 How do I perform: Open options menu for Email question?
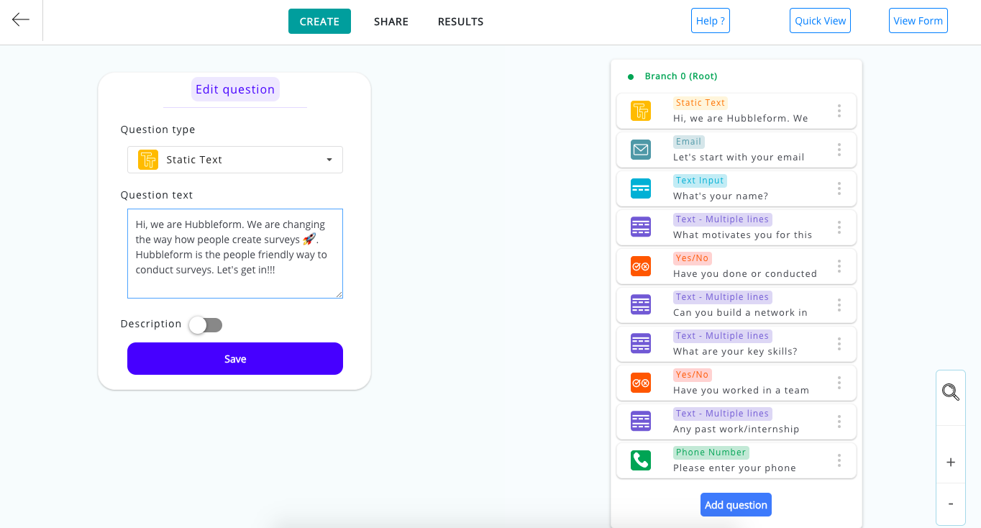coord(839,150)
